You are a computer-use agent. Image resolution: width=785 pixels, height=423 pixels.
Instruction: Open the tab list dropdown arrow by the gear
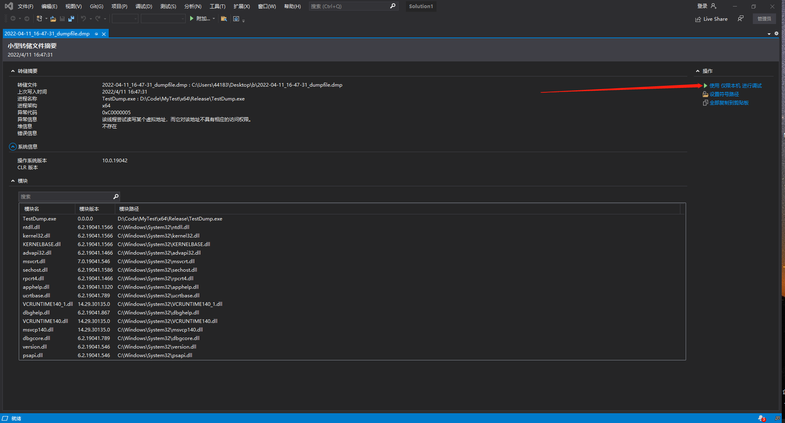pos(769,34)
